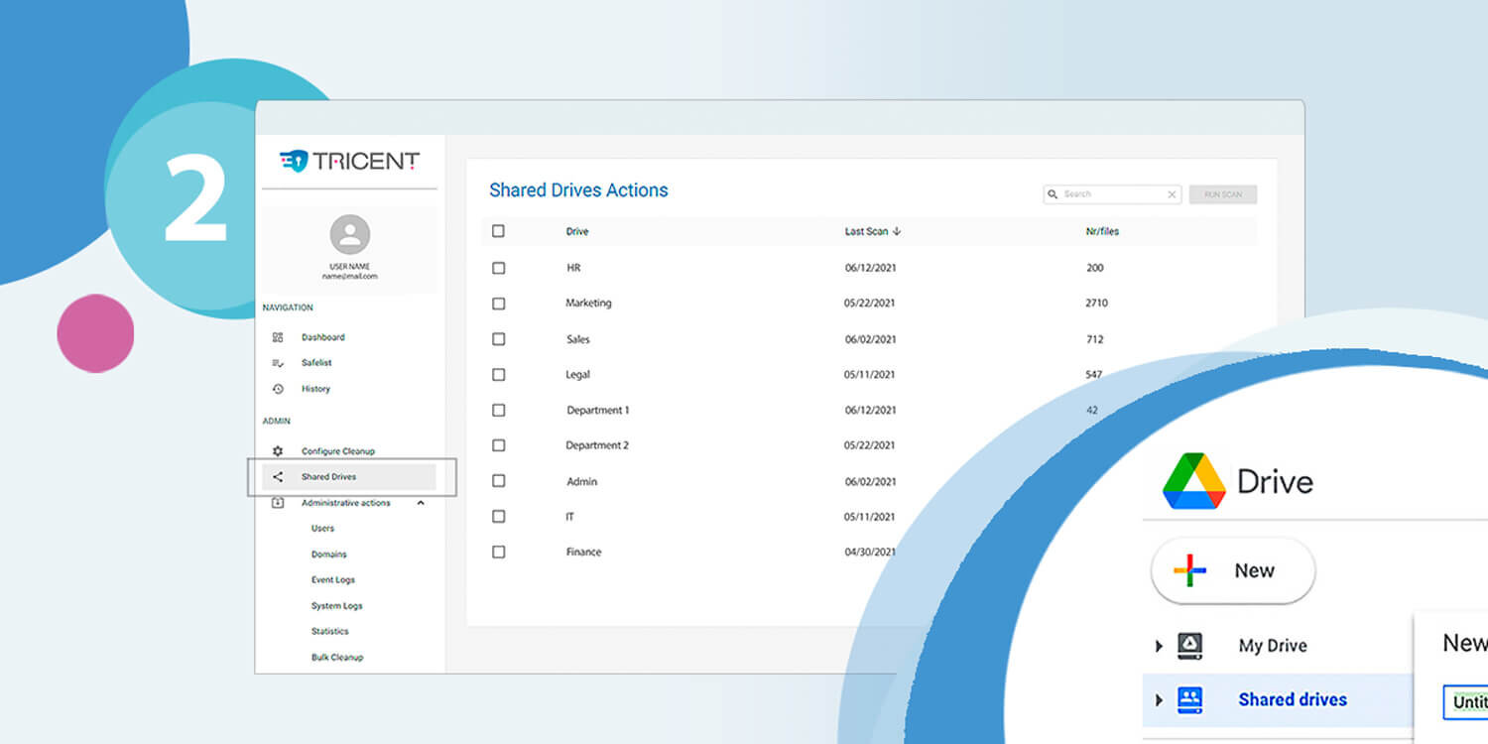The height and width of the screenshot is (744, 1488).
Task: Click the Safelist icon in sidebar
Action: point(278,363)
